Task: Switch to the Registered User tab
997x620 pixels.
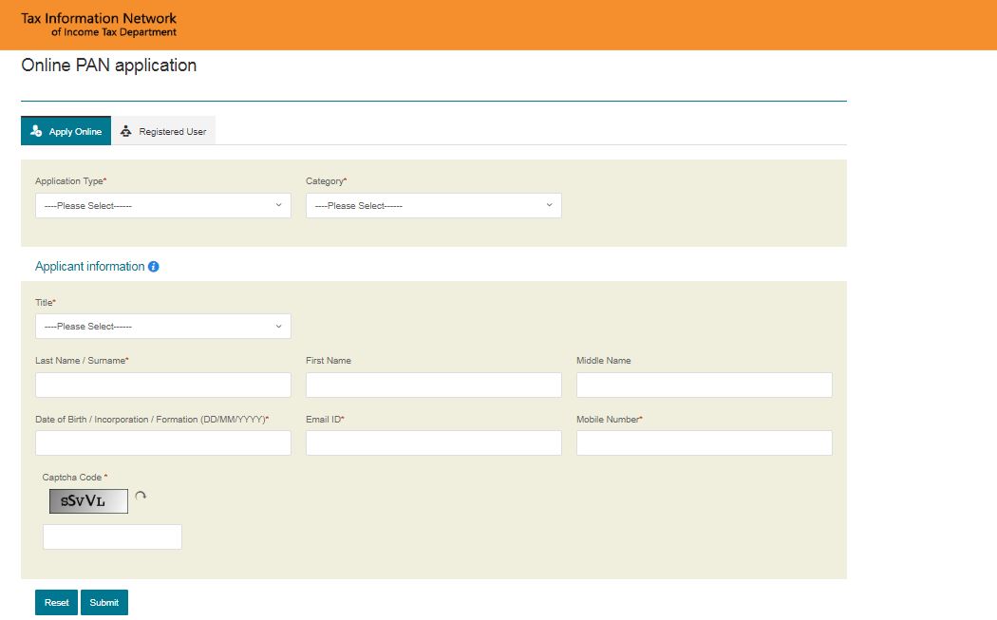Action: [x=164, y=131]
